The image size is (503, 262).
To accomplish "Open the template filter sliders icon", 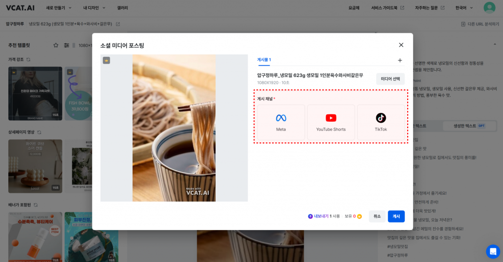I will tap(66, 45).
